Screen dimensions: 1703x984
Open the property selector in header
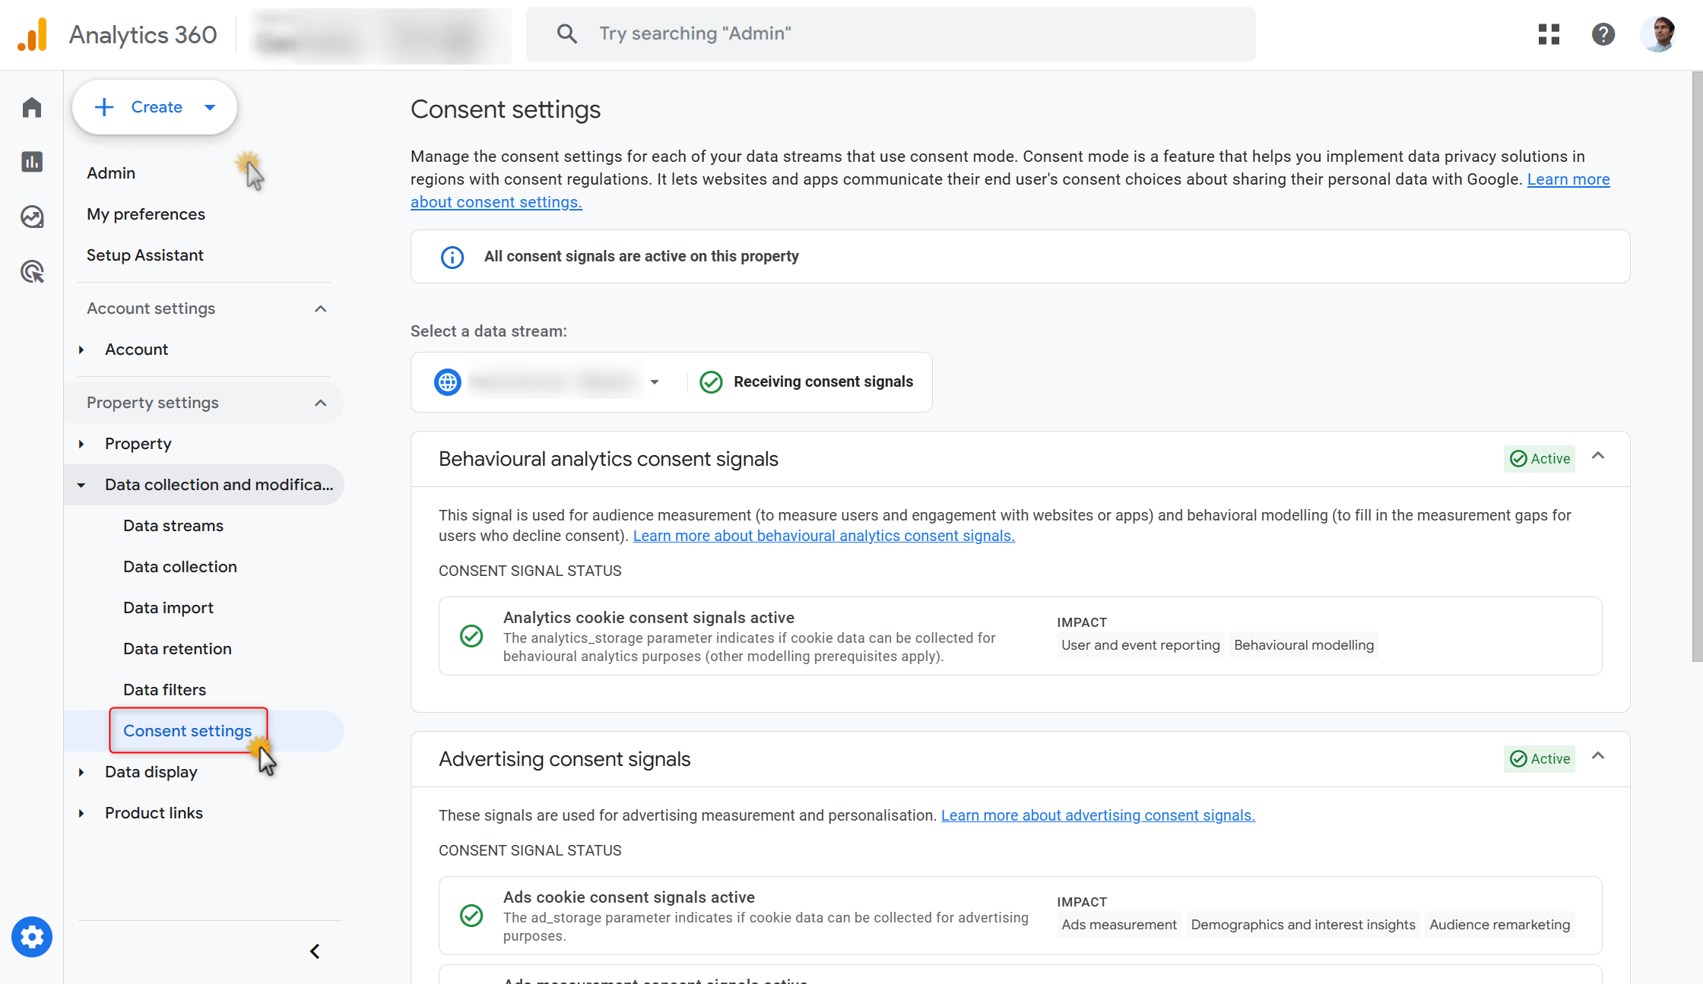(x=380, y=35)
